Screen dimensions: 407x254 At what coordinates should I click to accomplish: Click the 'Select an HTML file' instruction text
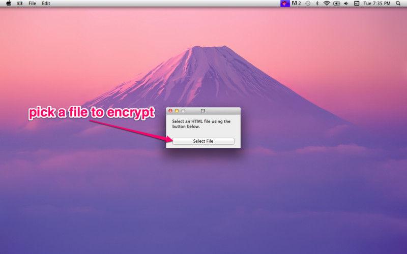(x=201, y=124)
